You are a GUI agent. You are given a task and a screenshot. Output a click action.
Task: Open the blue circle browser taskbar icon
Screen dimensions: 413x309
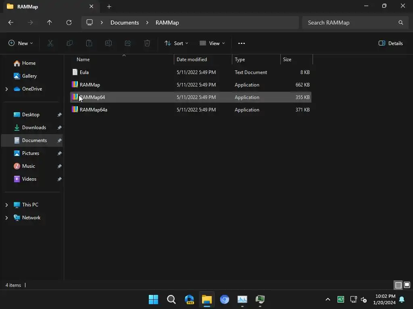(224, 299)
